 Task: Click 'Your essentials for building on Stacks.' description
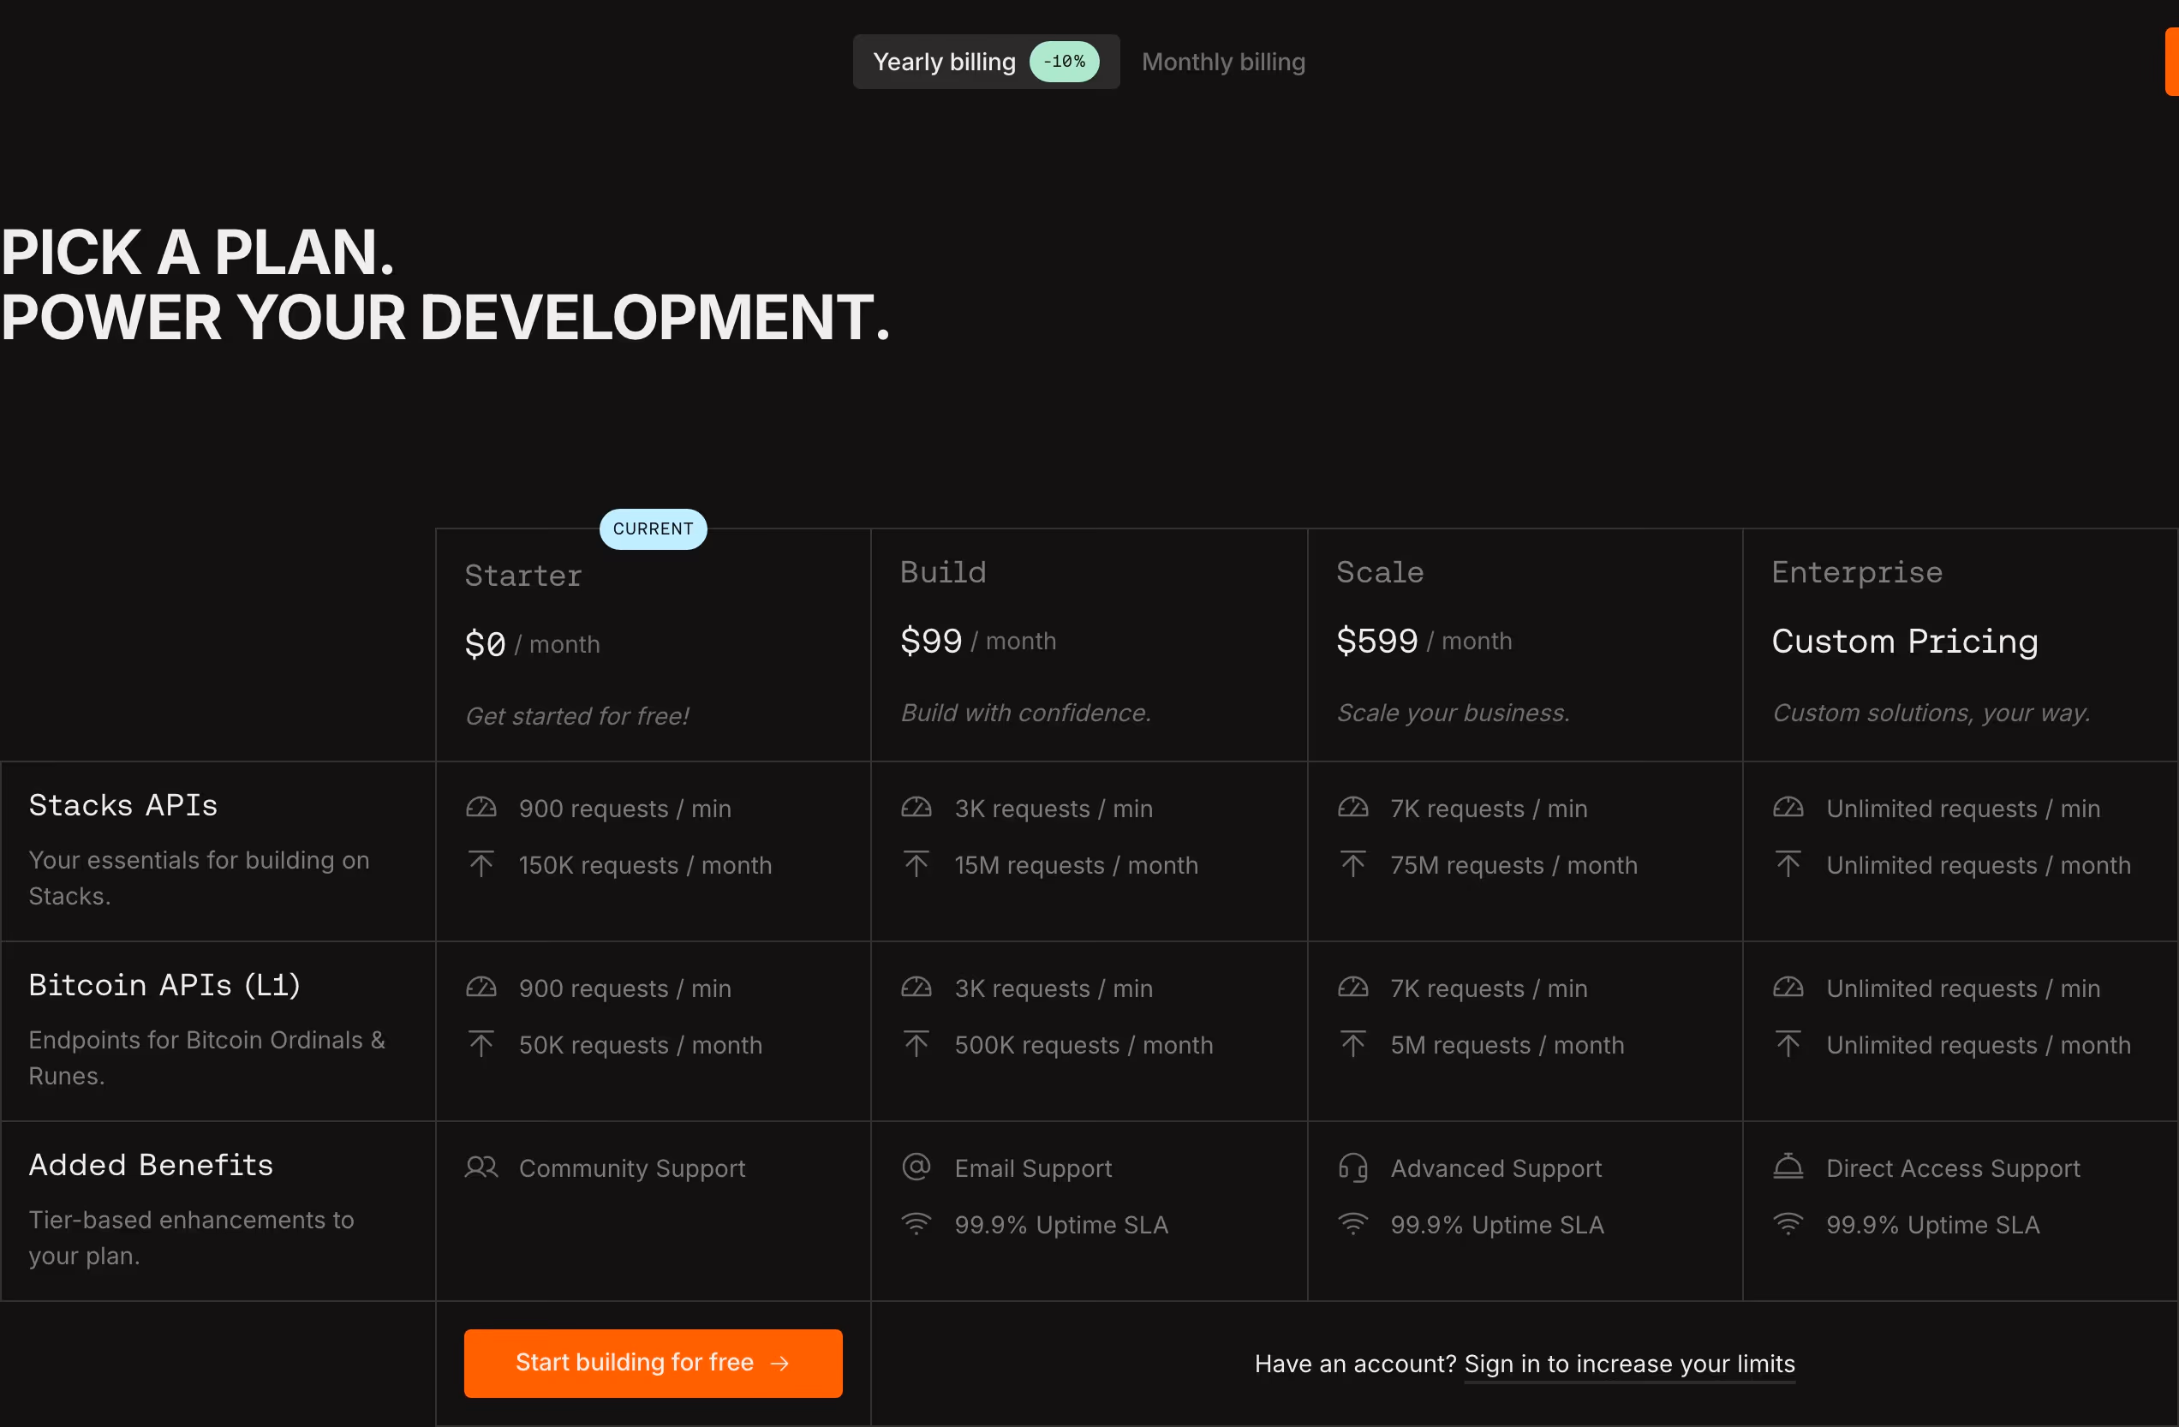coord(199,877)
